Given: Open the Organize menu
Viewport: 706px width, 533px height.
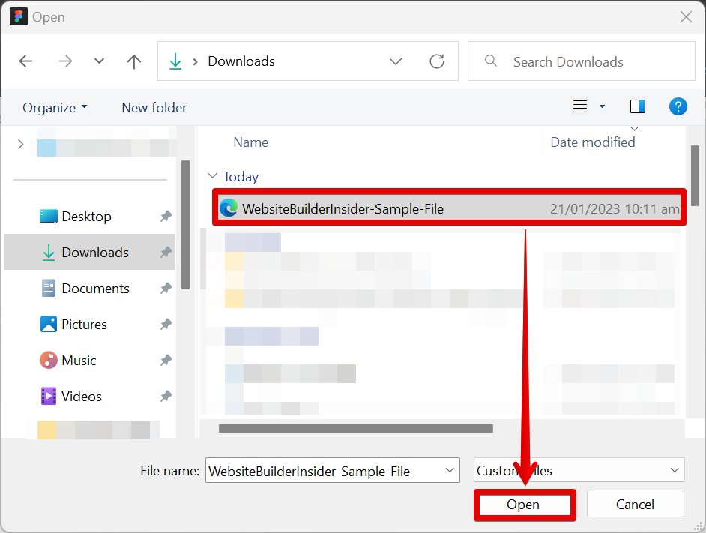Looking at the screenshot, I should (55, 107).
